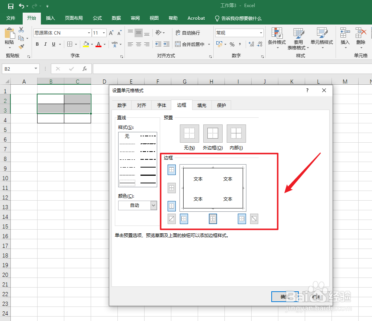This screenshot has width=372, height=321.
Task: Select the 外边框(O) outline preset
Action: click(213, 133)
